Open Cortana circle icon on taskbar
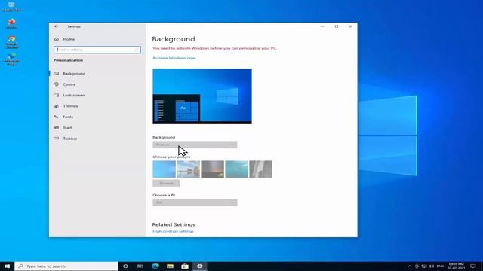The height and width of the screenshot is (271, 483). (125, 266)
